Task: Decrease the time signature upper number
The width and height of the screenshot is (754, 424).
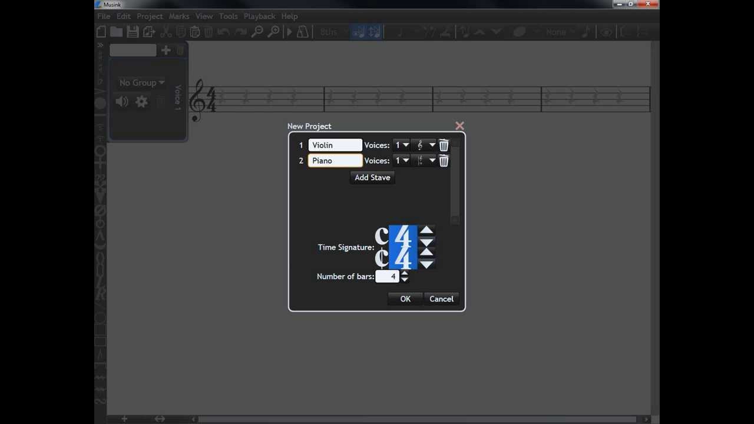Action: 426,242
